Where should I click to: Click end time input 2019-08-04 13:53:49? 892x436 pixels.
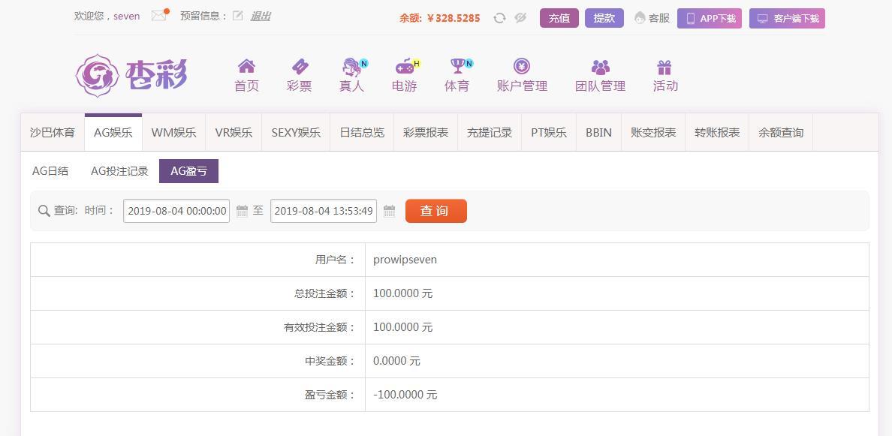pyautogui.click(x=324, y=211)
